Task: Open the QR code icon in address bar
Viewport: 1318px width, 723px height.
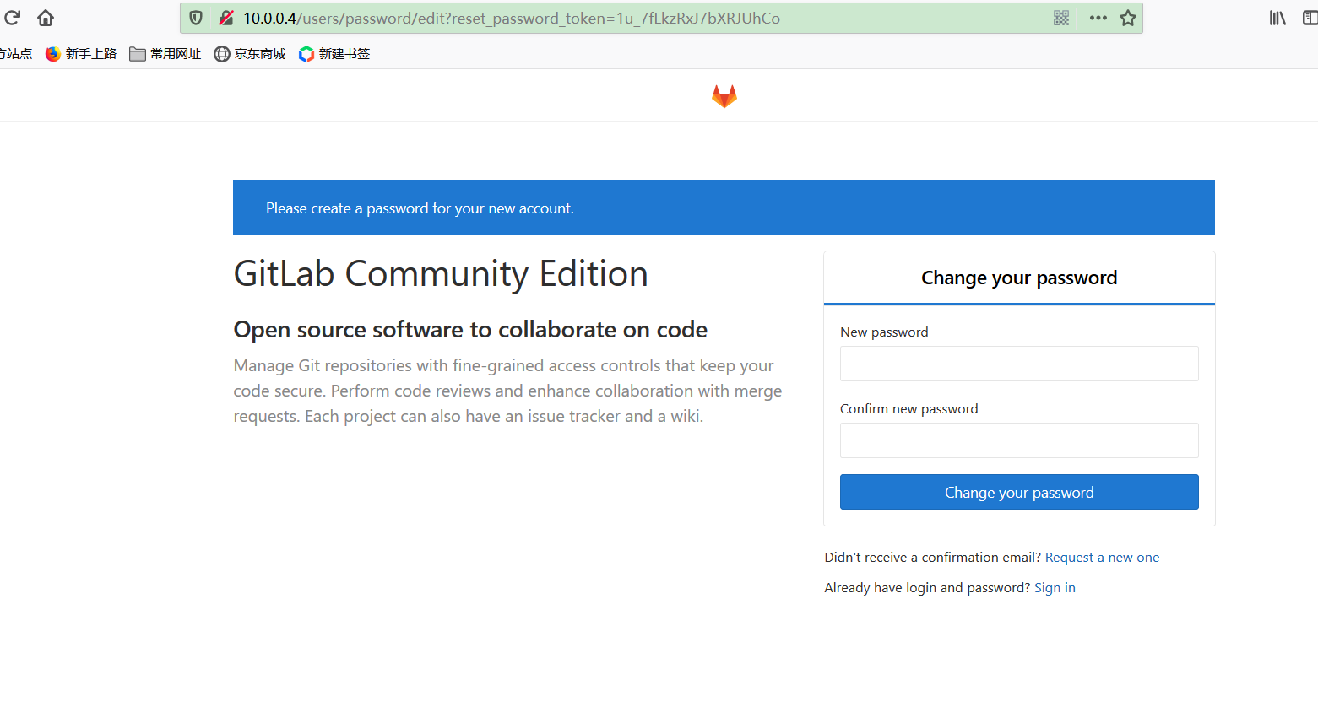Action: pyautogui.click(x=1061, y=18)
